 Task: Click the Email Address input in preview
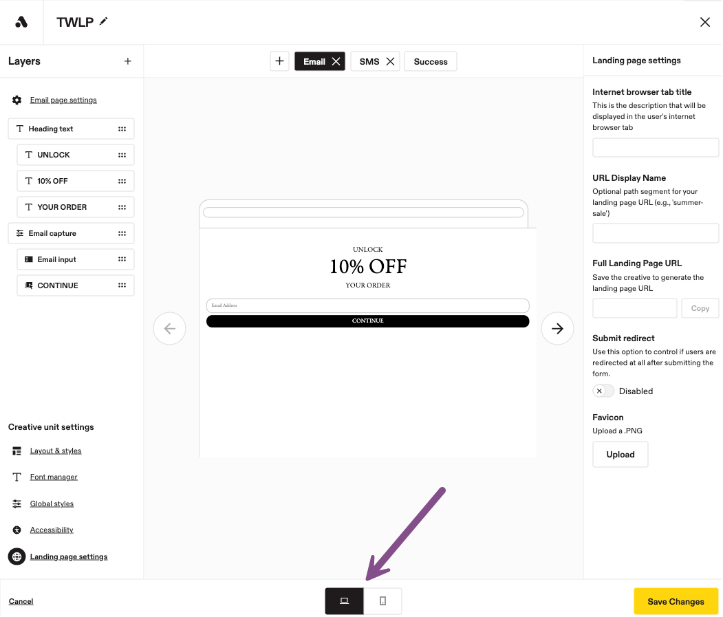(x=367, y=305)
